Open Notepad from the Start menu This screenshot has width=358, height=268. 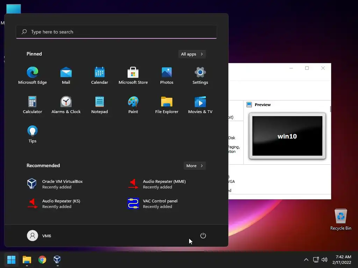tap(100, 105)
